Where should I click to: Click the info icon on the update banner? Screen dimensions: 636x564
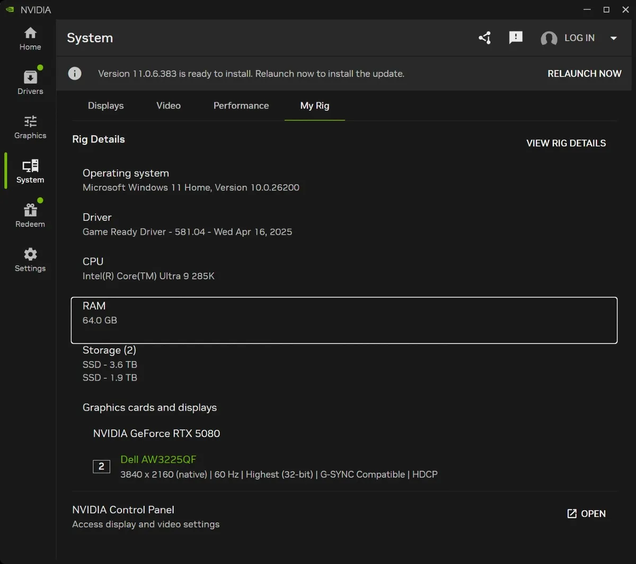pos(74,73)
